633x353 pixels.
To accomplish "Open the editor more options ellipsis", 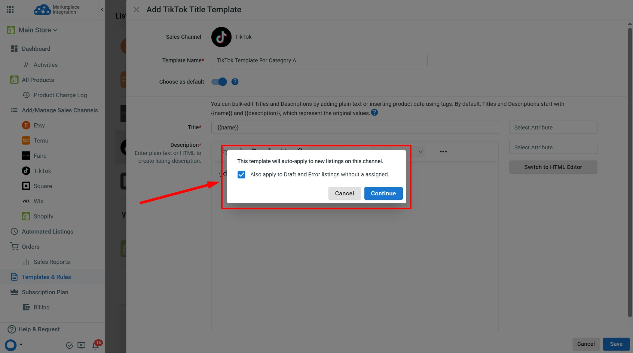I will click(443, 151).
